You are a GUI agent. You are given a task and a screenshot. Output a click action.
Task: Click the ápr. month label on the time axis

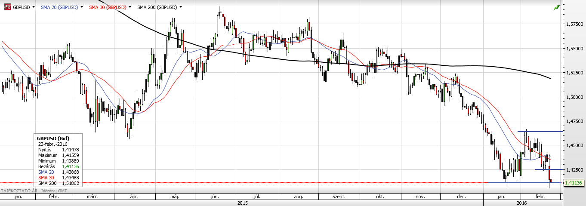[x=134, y=197]
